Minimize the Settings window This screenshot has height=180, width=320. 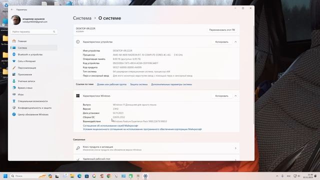235,8
